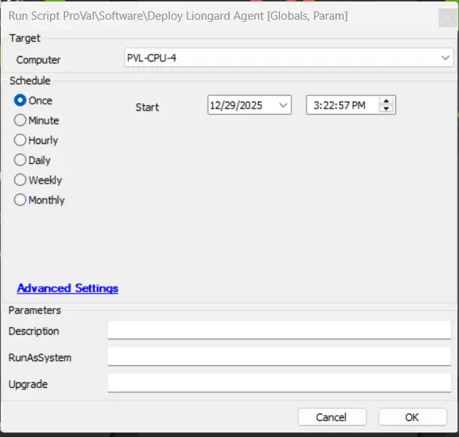Click the 12/29/2025 date text
This screenshot has width=459, height=437.
click(x=237, y=105)
